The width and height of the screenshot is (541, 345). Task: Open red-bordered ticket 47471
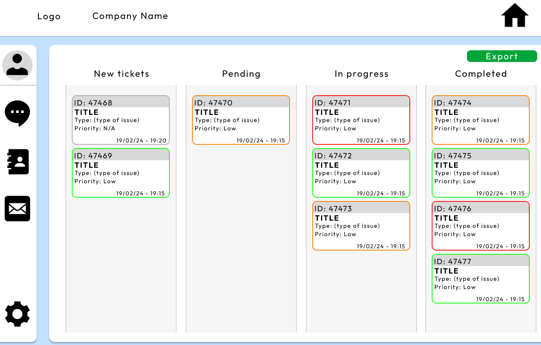pyautogui.click(x=361, y=120)
